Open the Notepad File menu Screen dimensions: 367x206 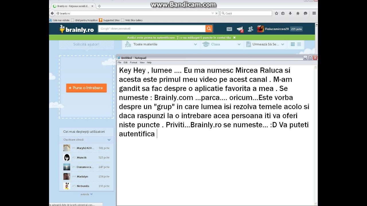[119, 62]
